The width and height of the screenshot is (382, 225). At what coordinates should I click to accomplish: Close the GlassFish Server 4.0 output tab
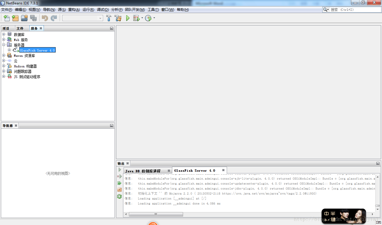(x=223, y=170)
